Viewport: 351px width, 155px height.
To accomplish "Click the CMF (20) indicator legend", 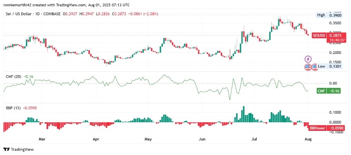I will pyautogui.click(x=13, y=76).
